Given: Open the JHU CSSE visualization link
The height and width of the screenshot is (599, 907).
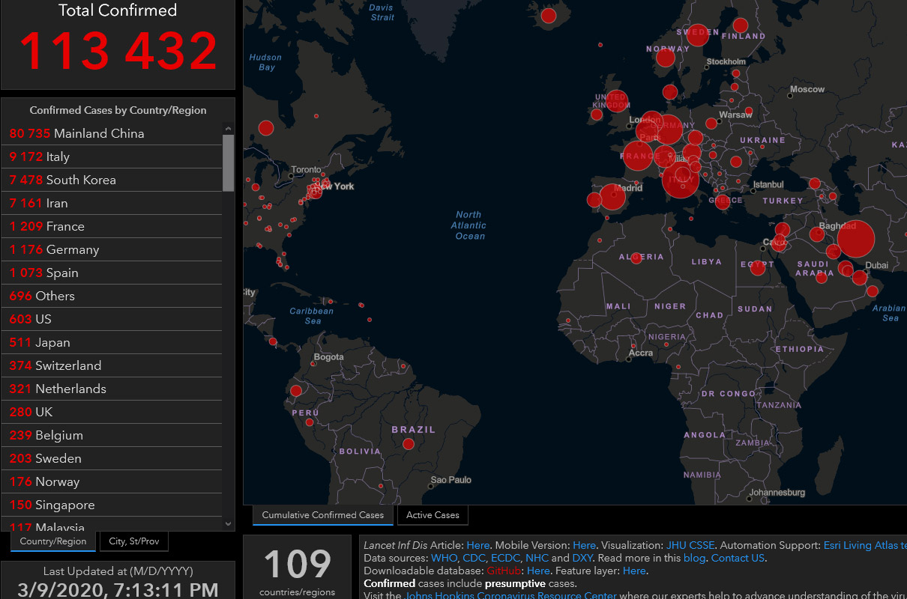Looking at the screenshot, I should [x=690, y=545].
